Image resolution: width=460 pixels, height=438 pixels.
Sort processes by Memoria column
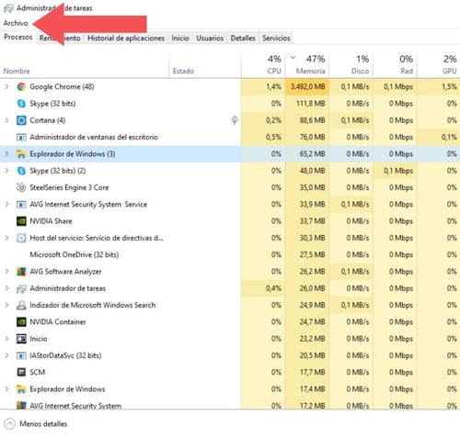(307, 65)
